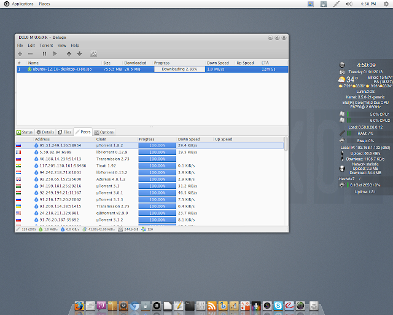Move torrent down in queue
This screenshot has height=315, width=393.
[79, 54]
